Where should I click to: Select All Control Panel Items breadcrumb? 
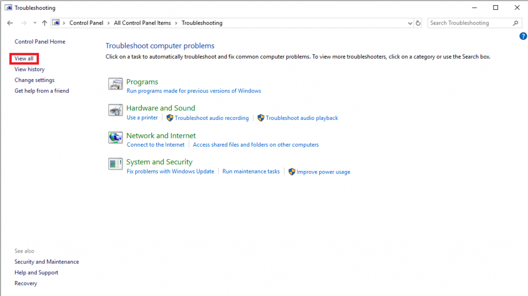[x=142, y=23]
